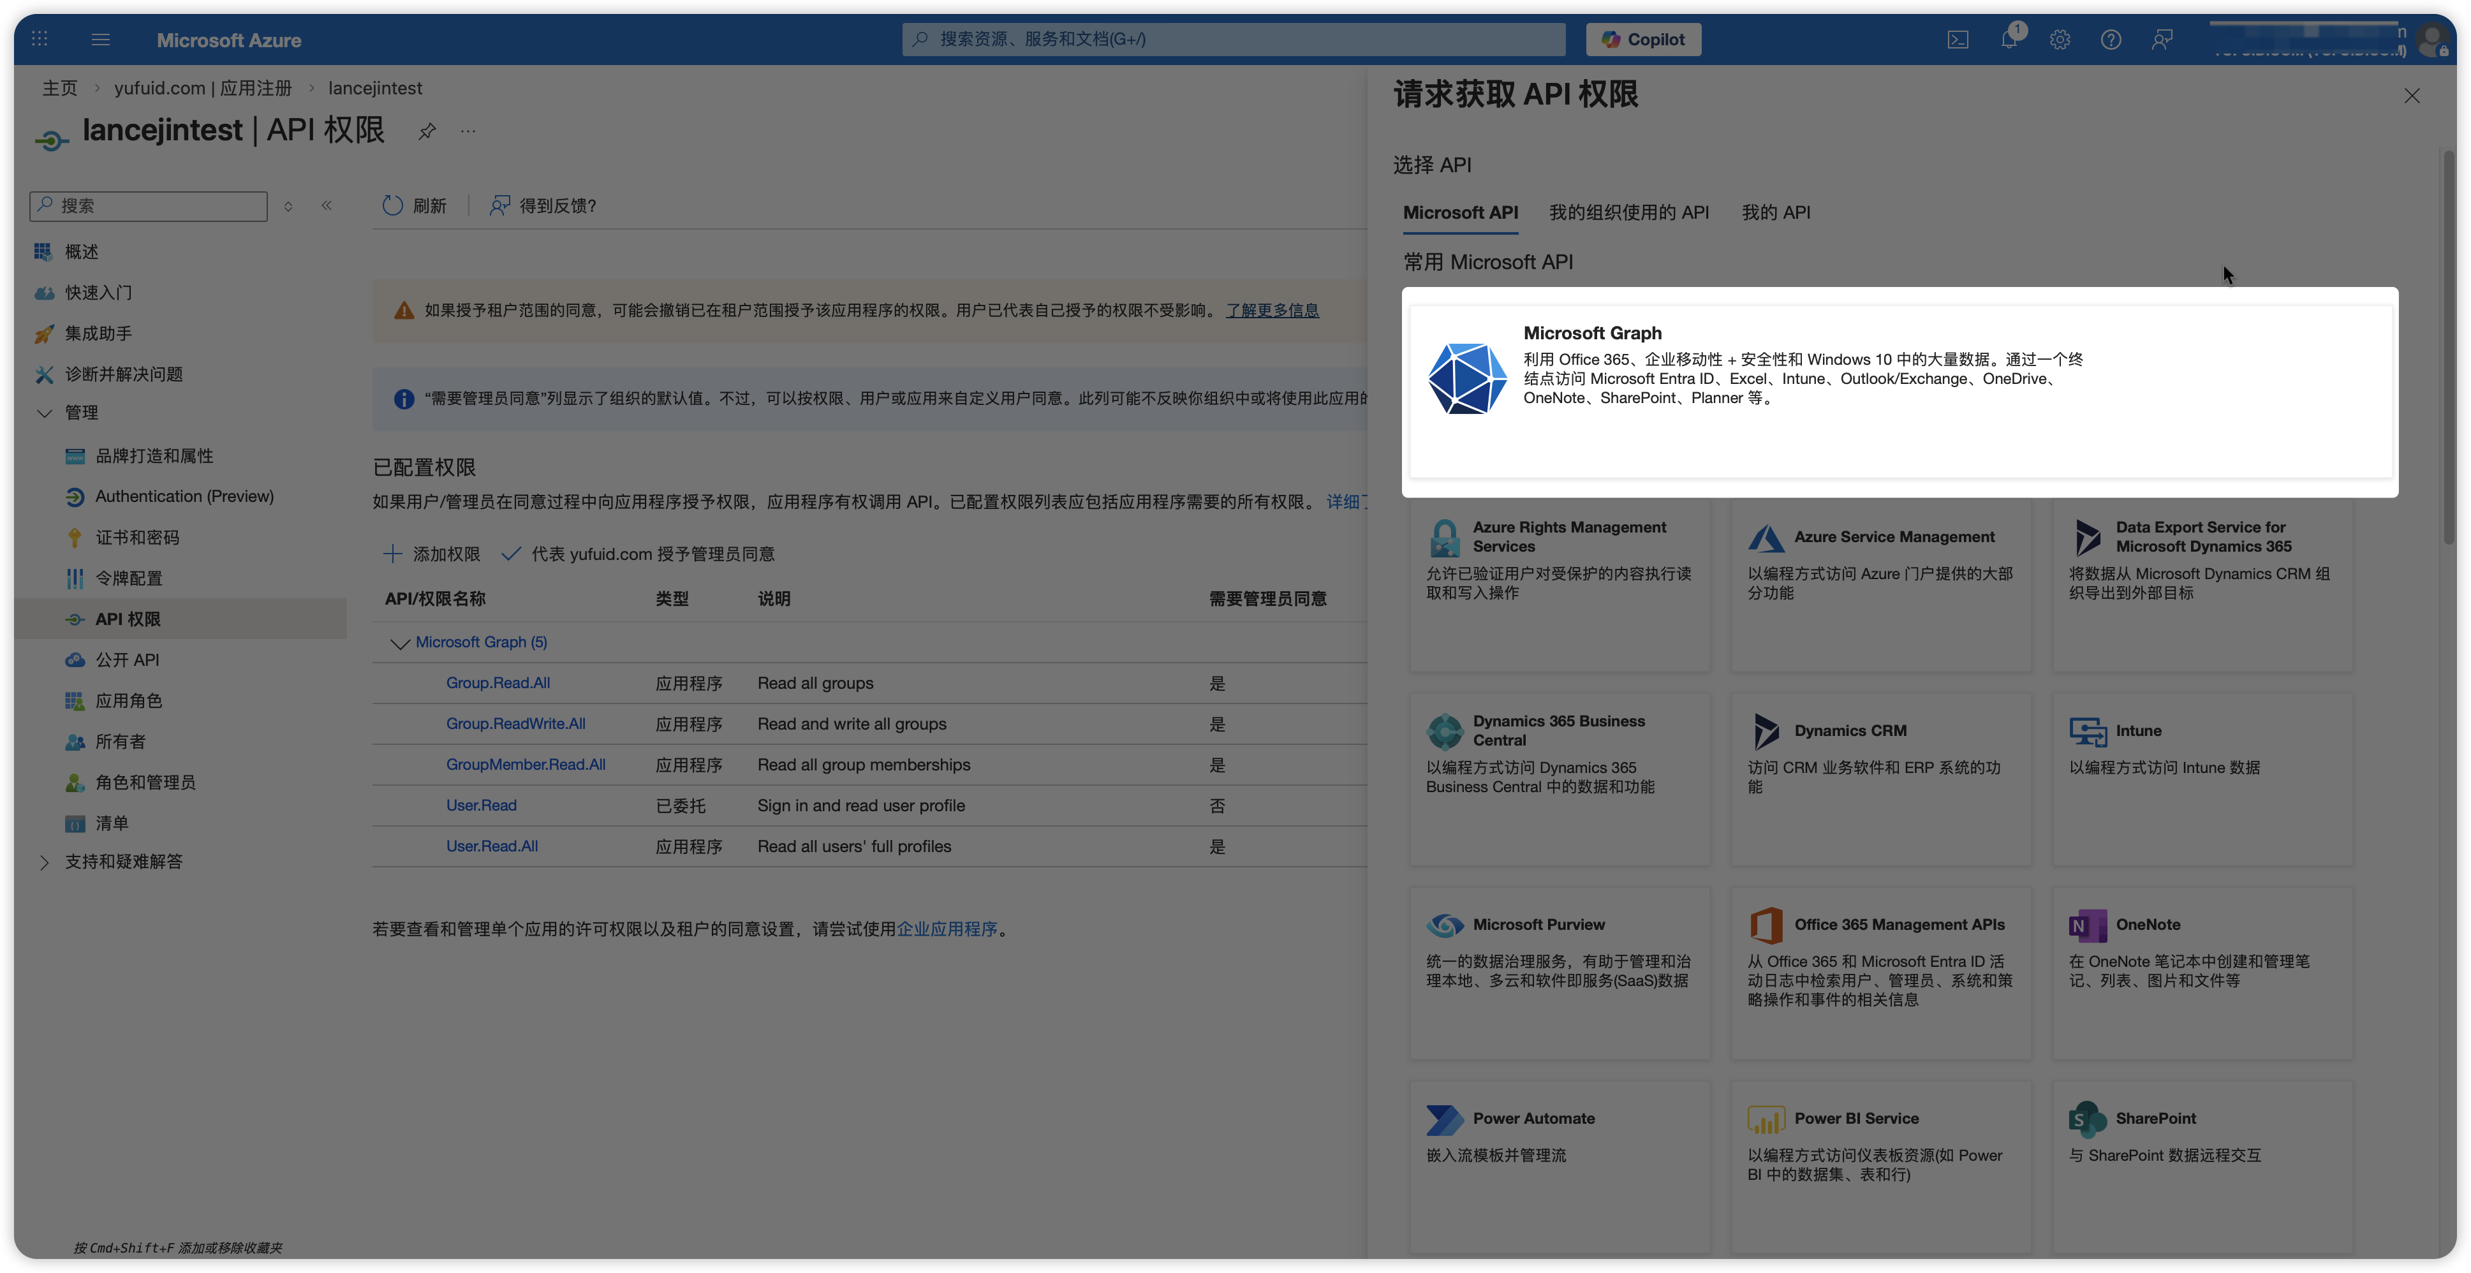Close the request API permissions panel
2471x1273 pixels.
pos(2412,96)
